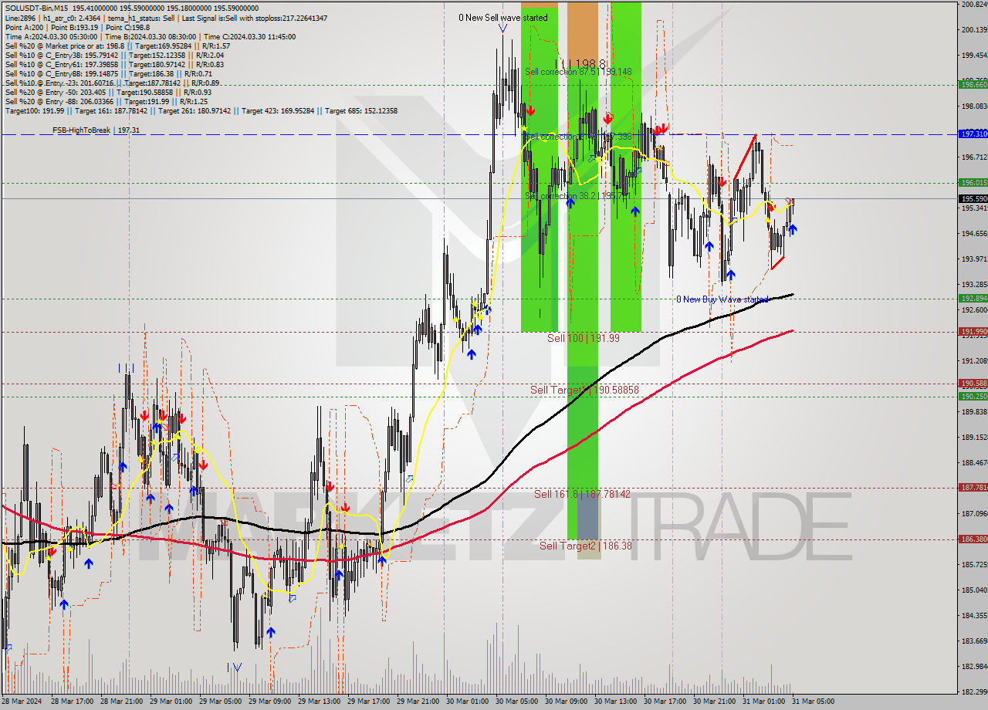Click the 200.139 price axis value
988x710 pixels.
tap(974, 29)
